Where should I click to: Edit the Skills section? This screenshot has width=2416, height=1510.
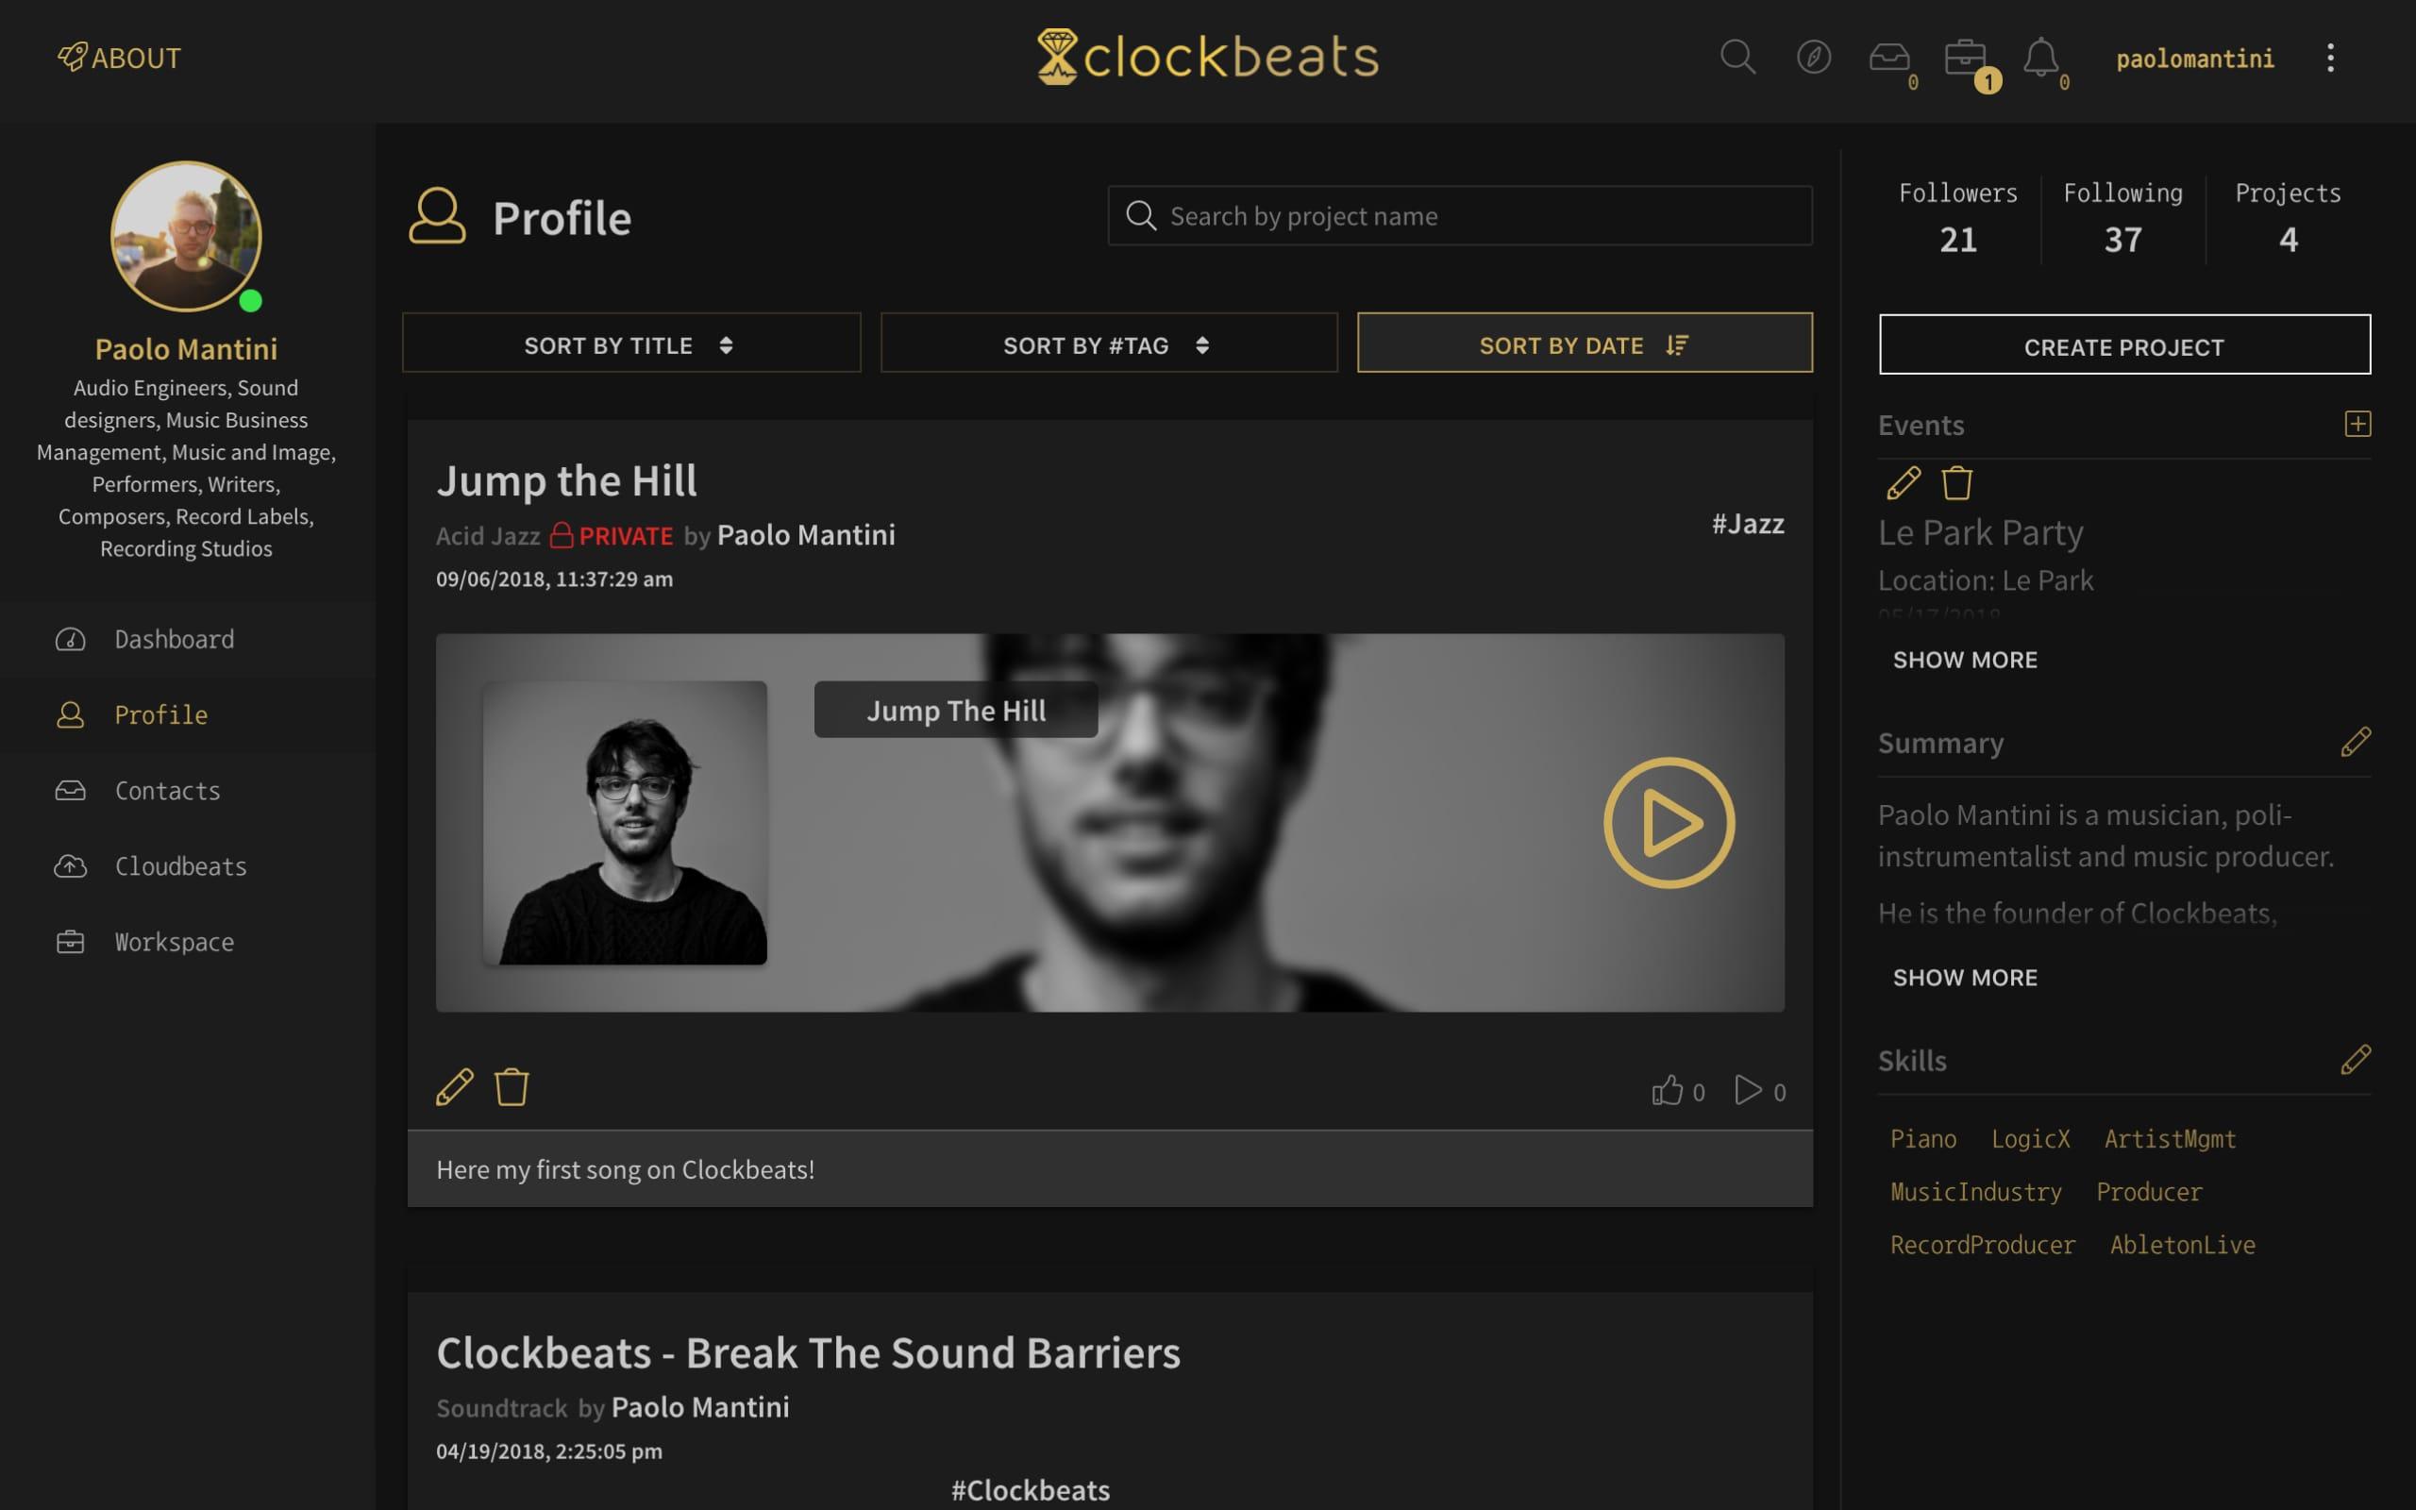[2358, 1059]
